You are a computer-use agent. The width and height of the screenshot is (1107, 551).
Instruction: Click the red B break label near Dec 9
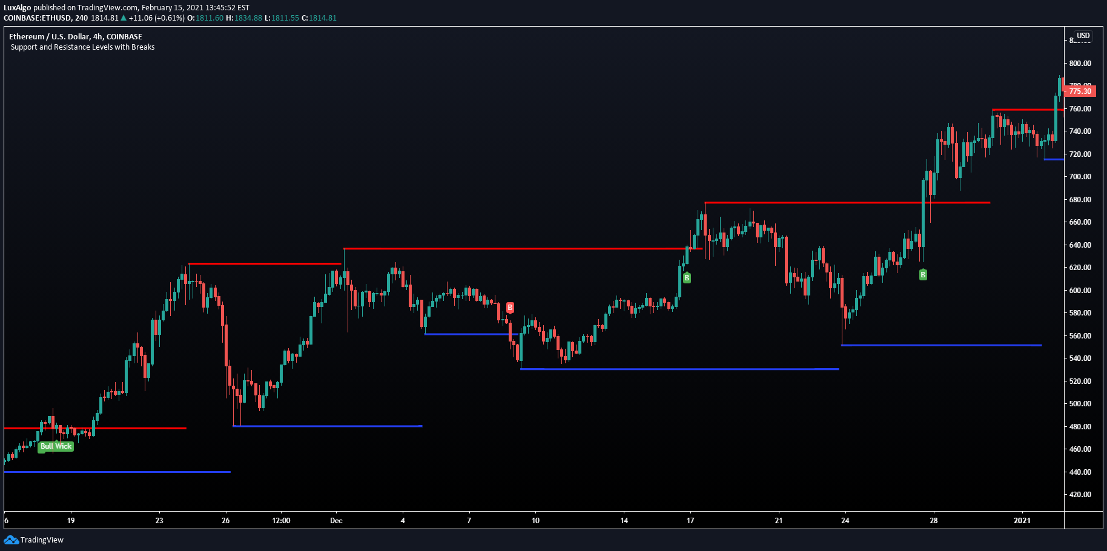(511, 308)
